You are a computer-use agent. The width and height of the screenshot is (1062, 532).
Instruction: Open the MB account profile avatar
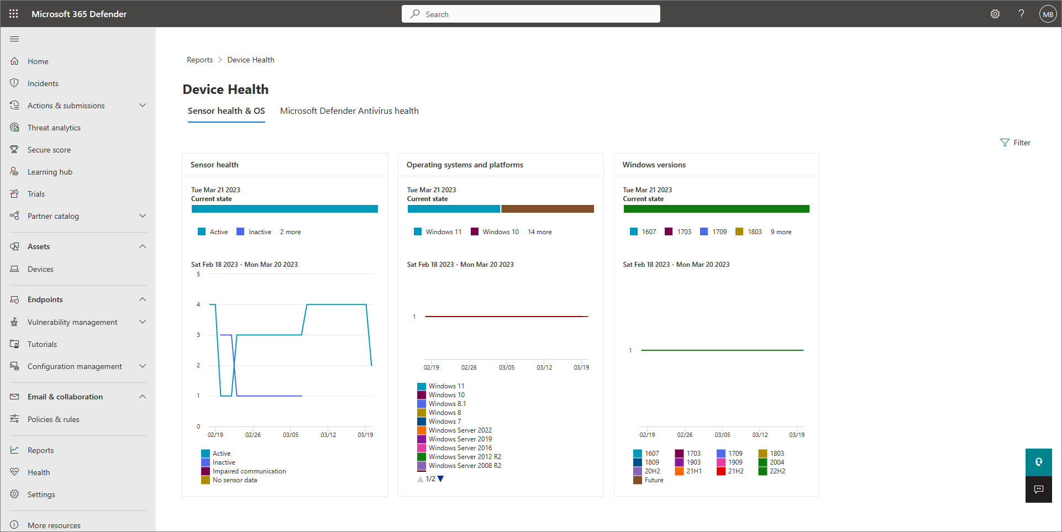(x=1048, y=14)
